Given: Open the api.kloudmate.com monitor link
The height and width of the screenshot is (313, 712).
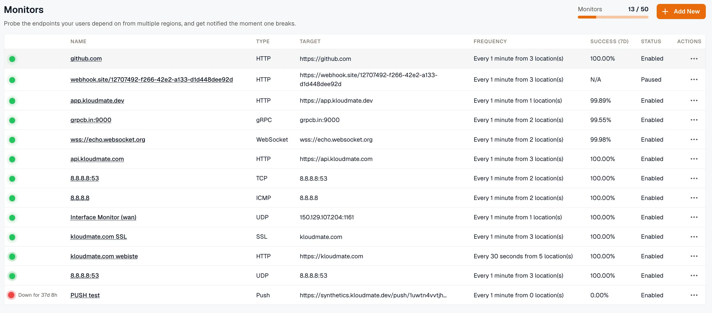Looking at the screenshot, I should (97, 159).
